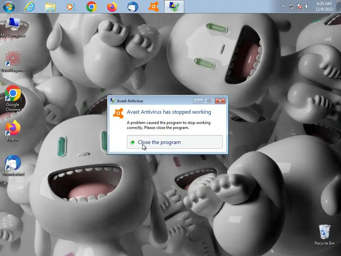Close the Avast Antivirus dialog window

click(x=220, y=101)
